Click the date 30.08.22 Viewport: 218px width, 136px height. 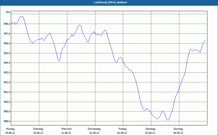tap(38, 133)
